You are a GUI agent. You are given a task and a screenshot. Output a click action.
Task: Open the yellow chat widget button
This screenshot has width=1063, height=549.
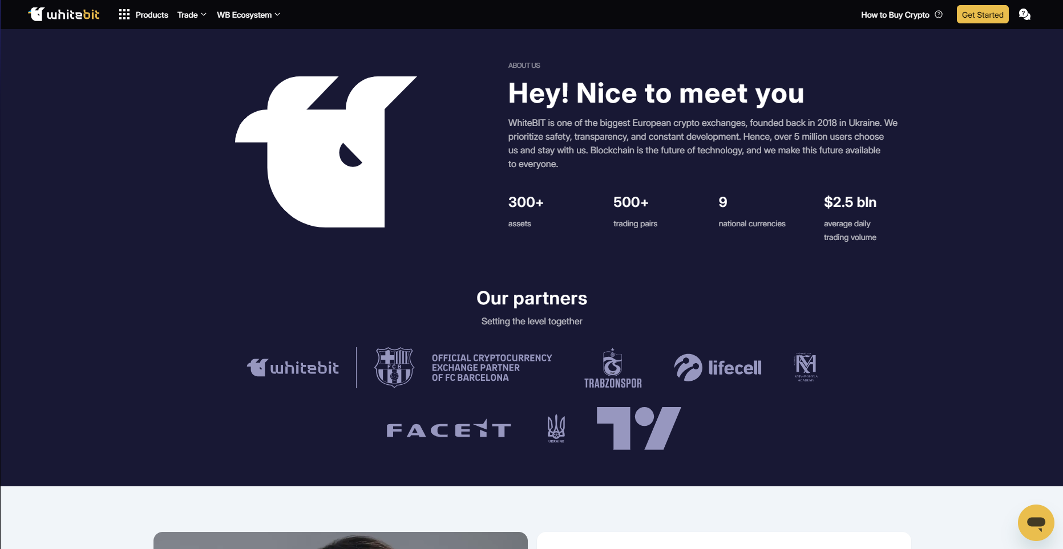pyautogui.click(x=1036, y=522)
